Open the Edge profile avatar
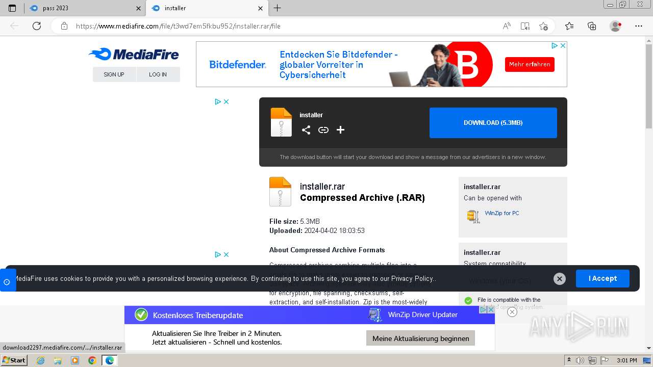Image resolution: width=653 pixels, height=367 pixels. [616, 26]
